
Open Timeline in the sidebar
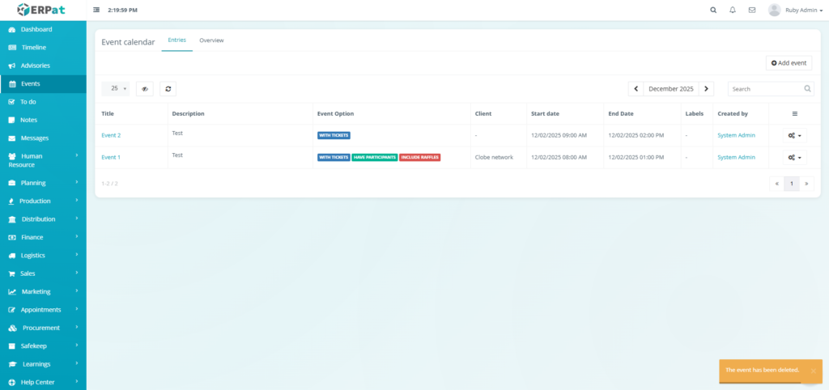click(33, 48)
